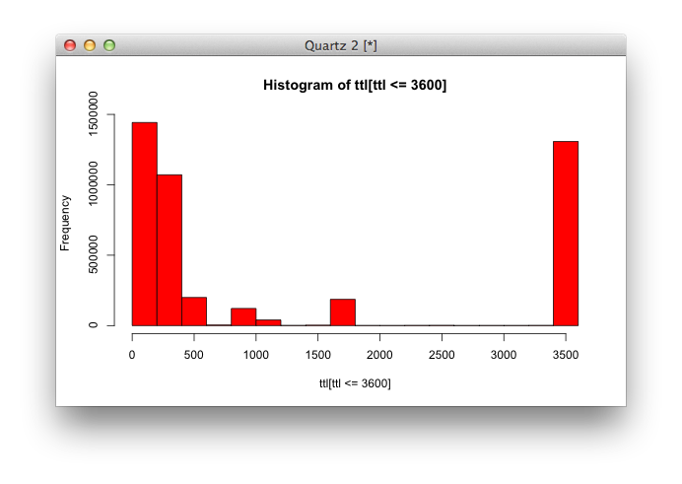Viewport: 682px width, 484px height.
Task: Click the y-axis tick label '500000'
Action: (93, 254)
